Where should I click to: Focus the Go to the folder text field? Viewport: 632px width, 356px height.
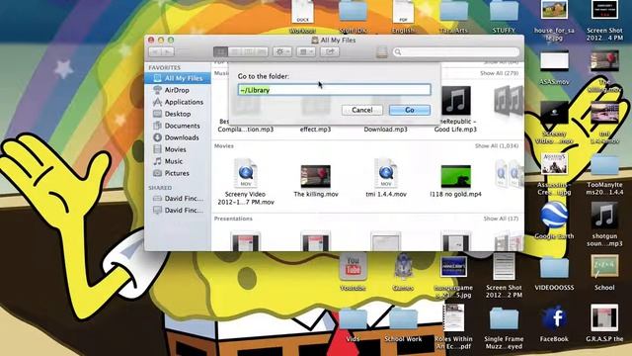pyautogui.click(x=334, y=90)
